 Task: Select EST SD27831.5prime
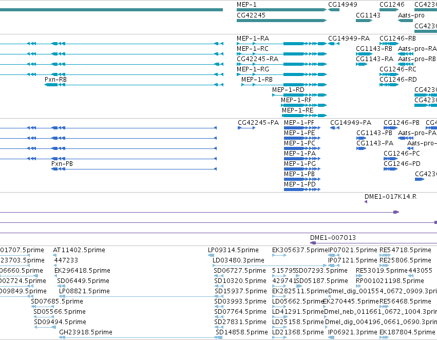pos(240,323)
